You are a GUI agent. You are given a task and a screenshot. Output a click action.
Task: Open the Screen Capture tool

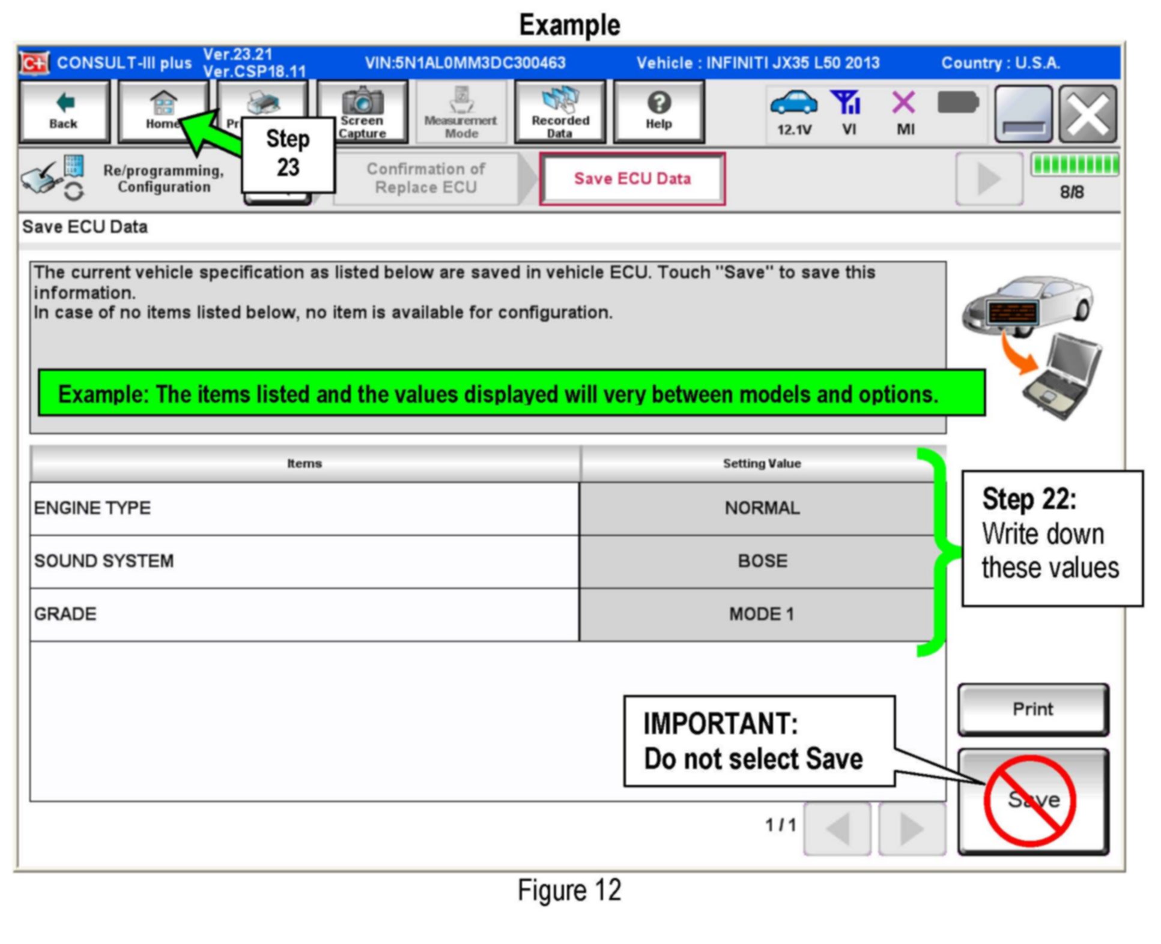[x=362, y=112]
